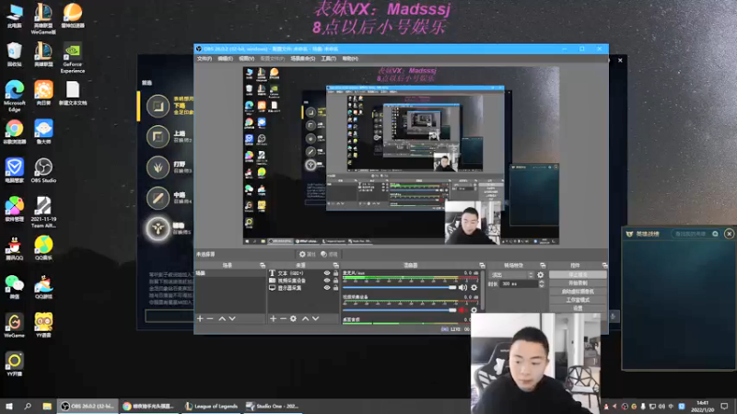Adjust transition duration stepper arrows

[542, 284]
